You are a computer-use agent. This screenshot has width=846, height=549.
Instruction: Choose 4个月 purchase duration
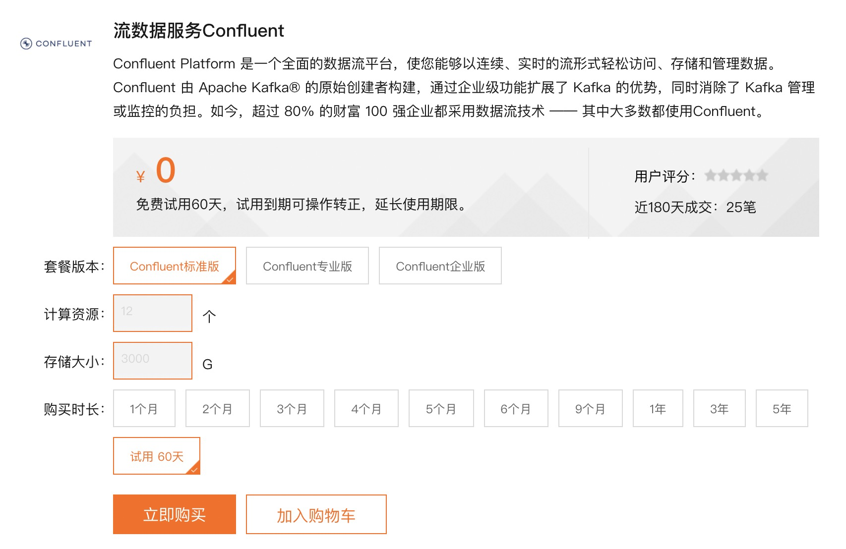click(366, 408)
